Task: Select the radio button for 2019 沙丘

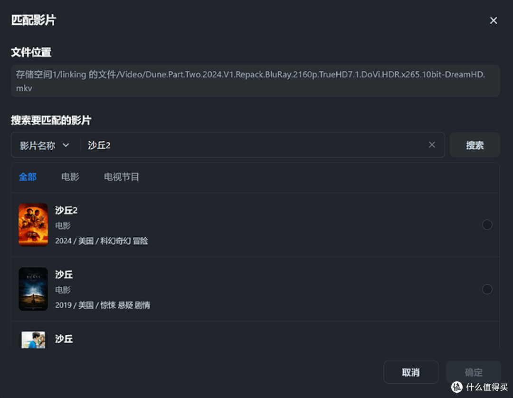Action: tap(487, 289)
